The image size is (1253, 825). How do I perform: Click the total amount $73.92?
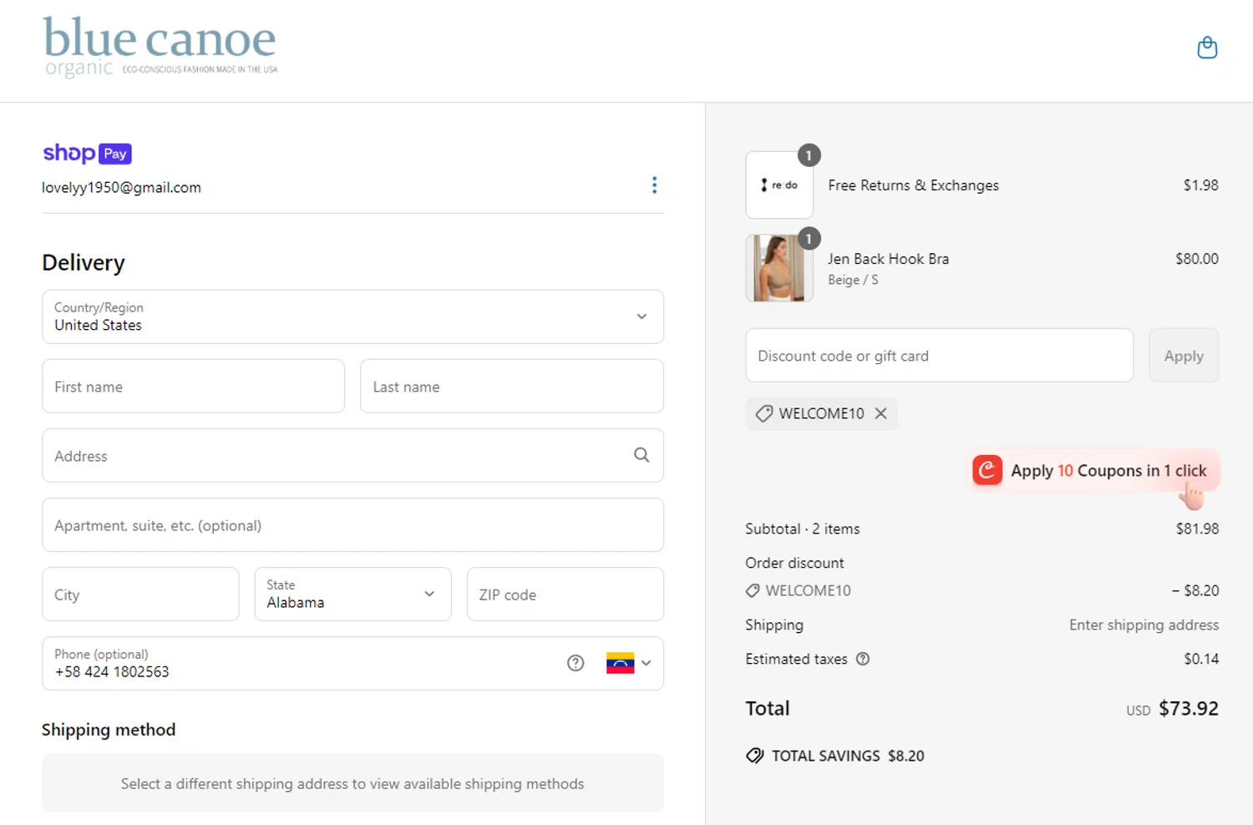point(1189,708)
